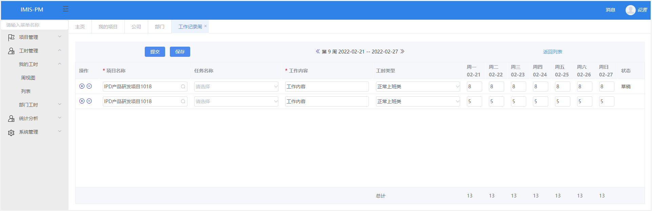The height and width of the screenshot is (211, 652).
Task: Click the user avatar in header
Action: pos(630,10)
